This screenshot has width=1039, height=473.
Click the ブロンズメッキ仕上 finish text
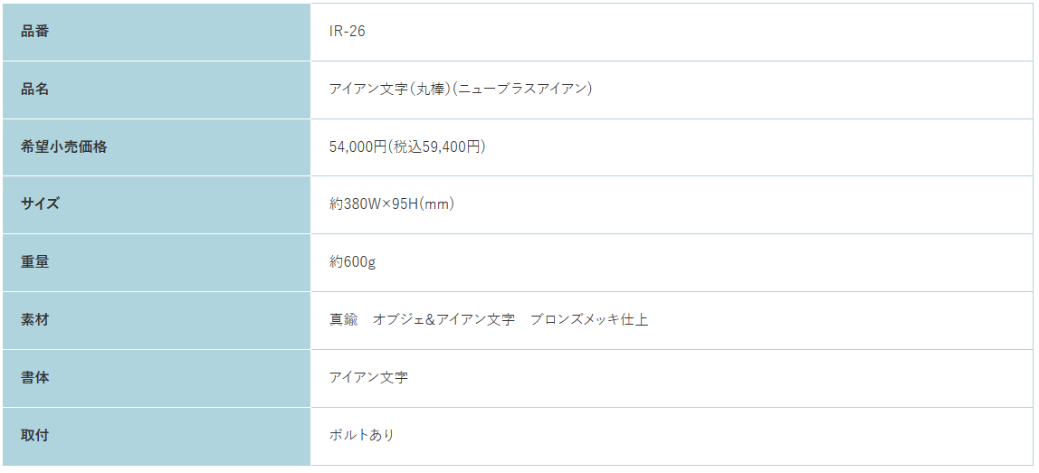[589, 320]
